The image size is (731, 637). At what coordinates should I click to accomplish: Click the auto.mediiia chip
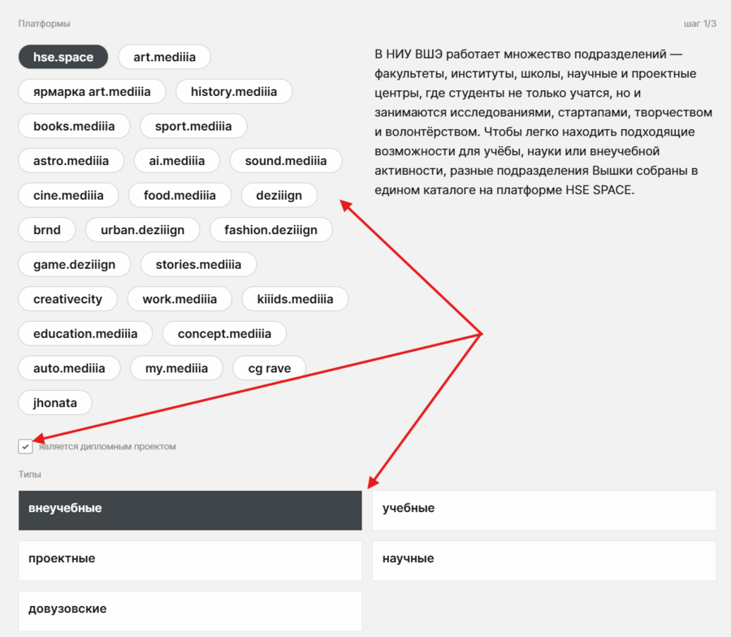(70, 367)
